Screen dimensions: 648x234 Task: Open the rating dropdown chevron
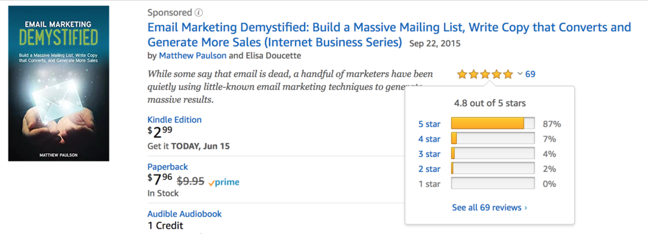tap(520, 74)
